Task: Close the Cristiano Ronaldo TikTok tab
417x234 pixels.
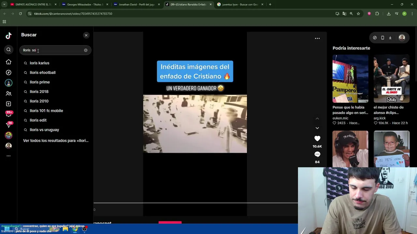Action: [210, 5]
